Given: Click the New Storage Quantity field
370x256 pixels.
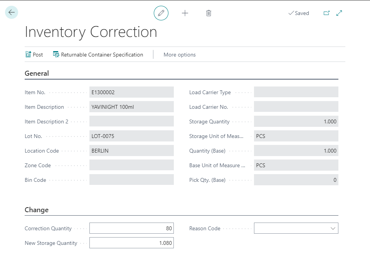Looking at the screenshot, I should tap(131, 243).
